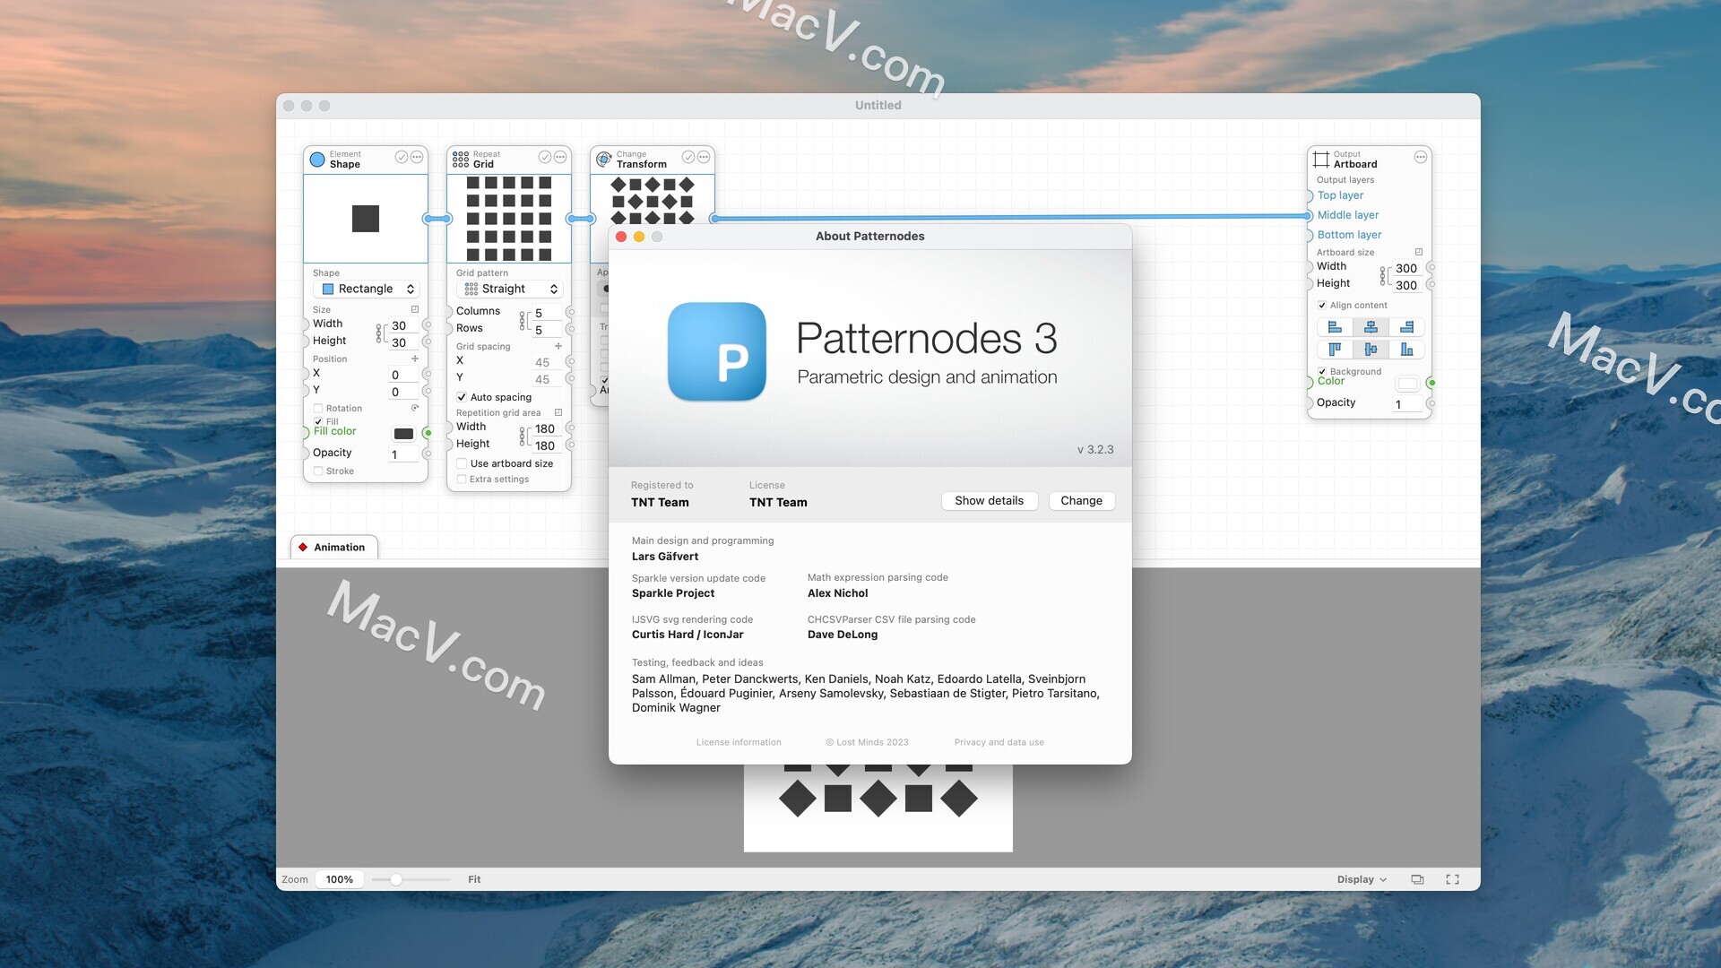Screen dimensions: 1721x968
Task: Open the License information link
Action: pos(739,742)
